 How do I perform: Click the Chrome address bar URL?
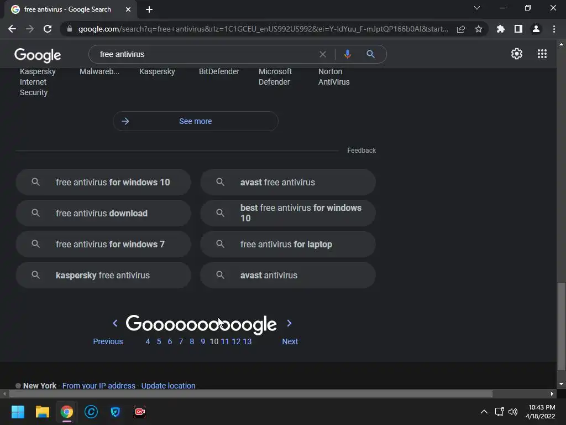pyautogui.click(x=263, y=29)
